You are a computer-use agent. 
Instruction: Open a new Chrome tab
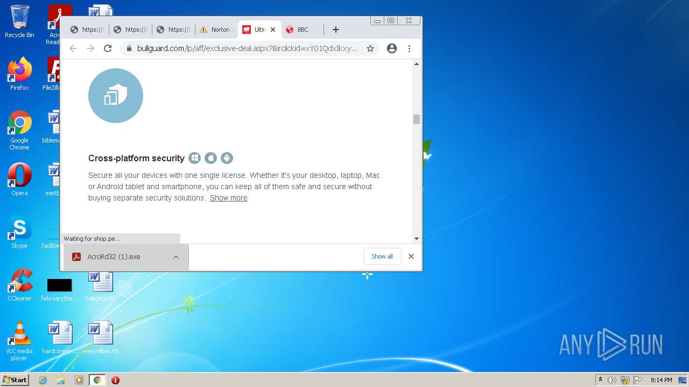click(336, 30)
